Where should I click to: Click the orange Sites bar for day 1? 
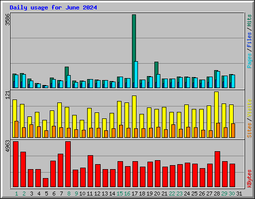point(16,129)
